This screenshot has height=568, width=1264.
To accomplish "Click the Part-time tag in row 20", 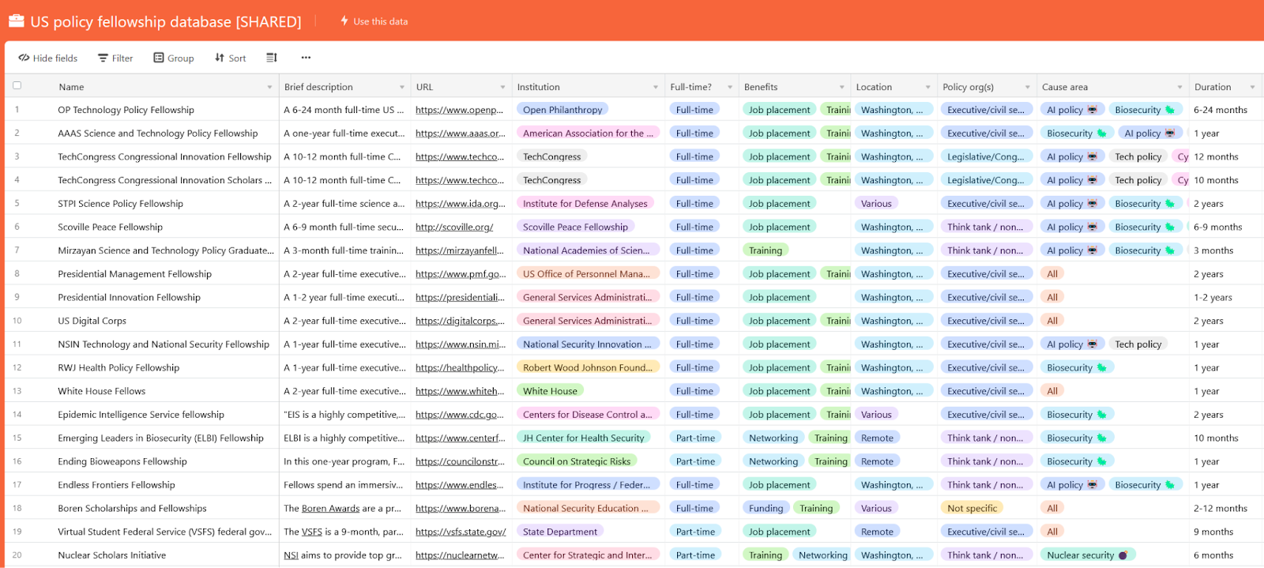I will click(x=695, y=555).
